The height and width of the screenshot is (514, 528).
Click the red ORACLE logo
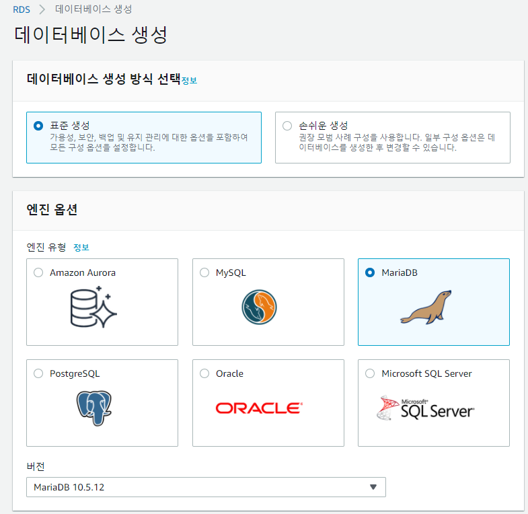(x=259, y=408)
